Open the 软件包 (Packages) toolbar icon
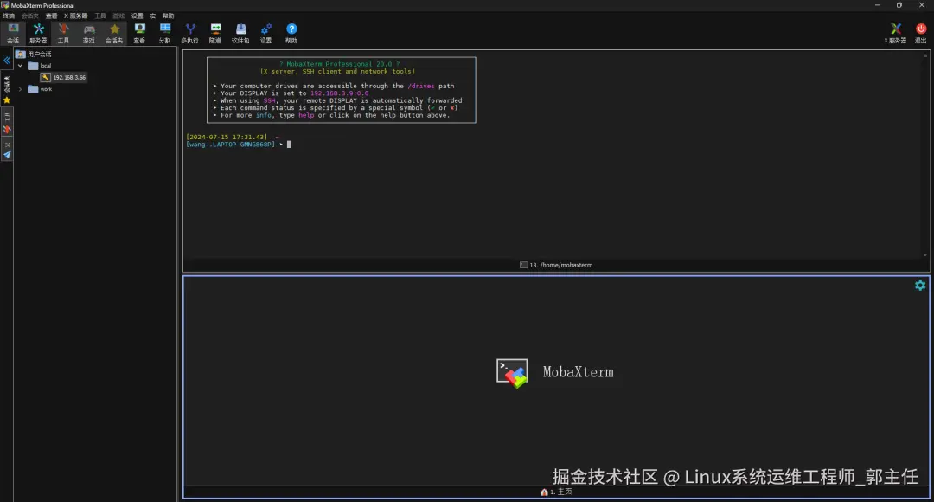Viewport: 934px width, 502px height. [240, 34]
